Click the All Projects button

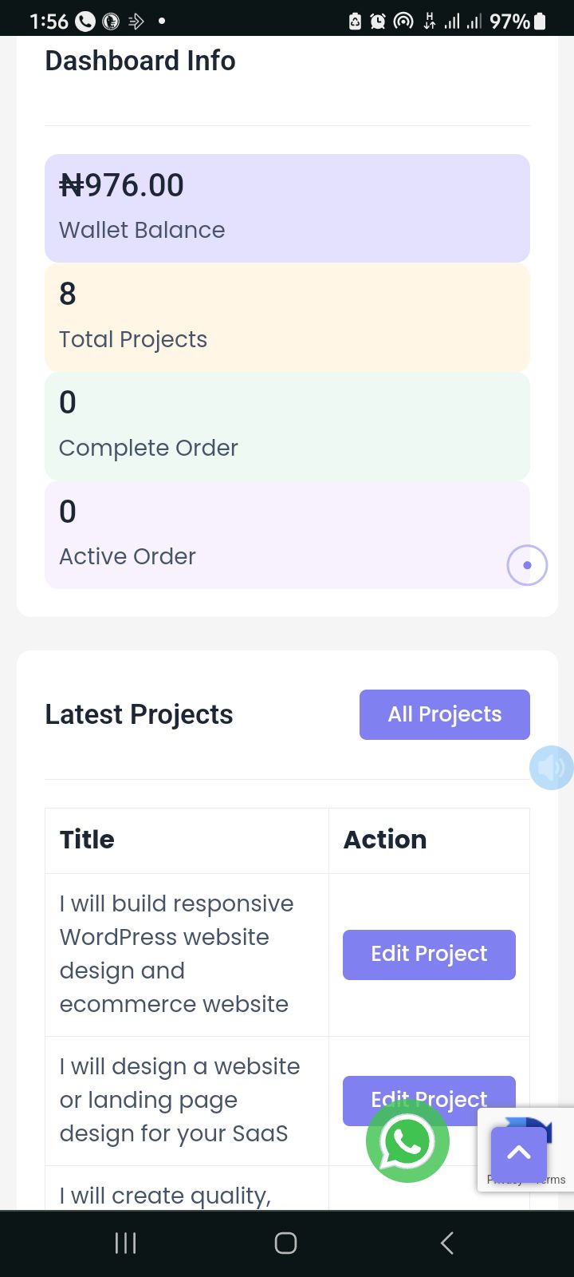coord(444,714)
